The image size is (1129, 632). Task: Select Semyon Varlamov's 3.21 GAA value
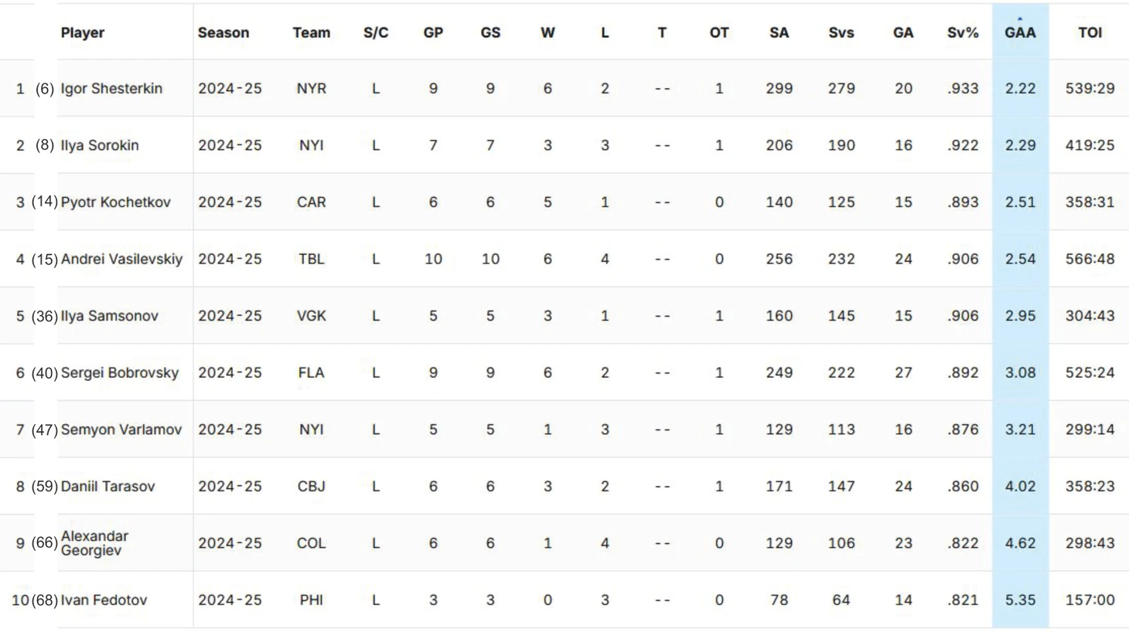click(x=1020, y=430)
